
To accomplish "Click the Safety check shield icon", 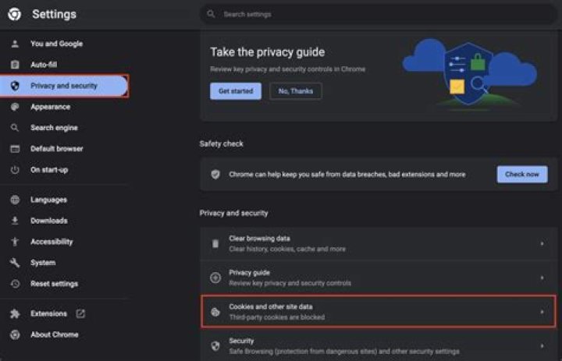I will click(215, 175).
